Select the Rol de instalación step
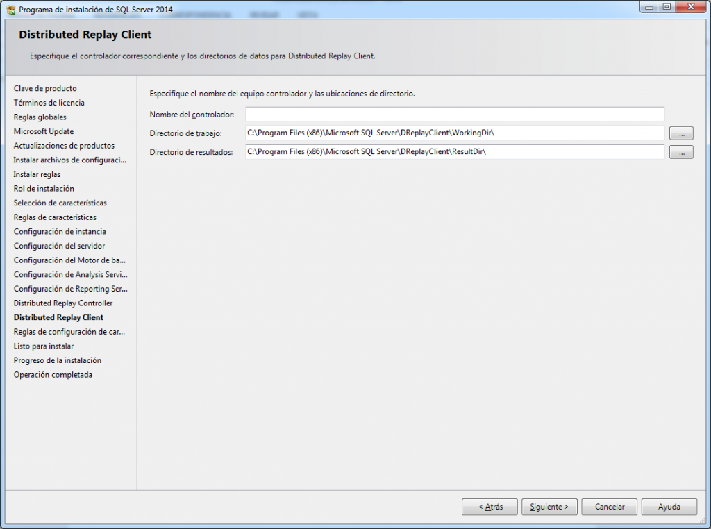This screenshot has height=529, width=711. point(44,189)
